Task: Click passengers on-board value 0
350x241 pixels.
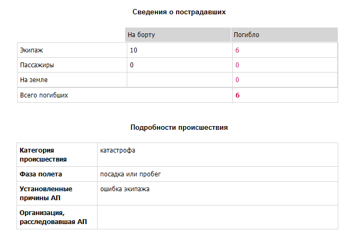Action: (x=132, y=65)
